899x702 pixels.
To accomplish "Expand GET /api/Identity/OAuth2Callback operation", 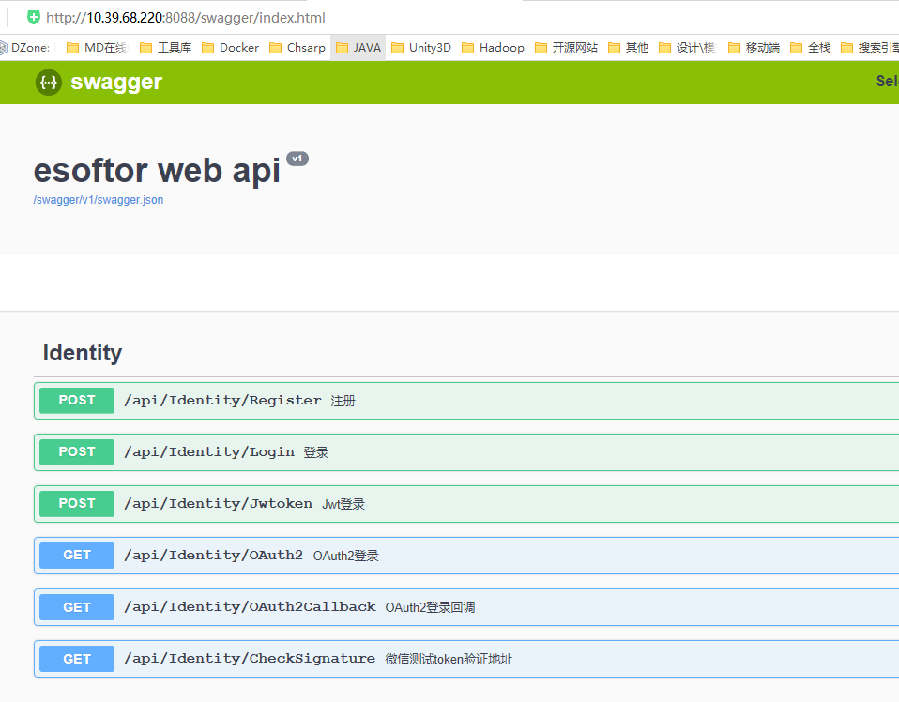I will [x=466, y=607].
